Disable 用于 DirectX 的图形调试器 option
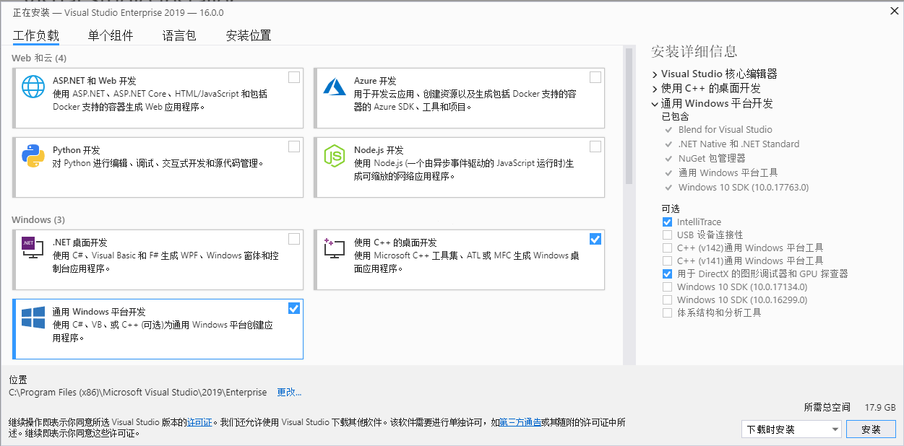Screen dimensions: 904x446 click(668, 274)
